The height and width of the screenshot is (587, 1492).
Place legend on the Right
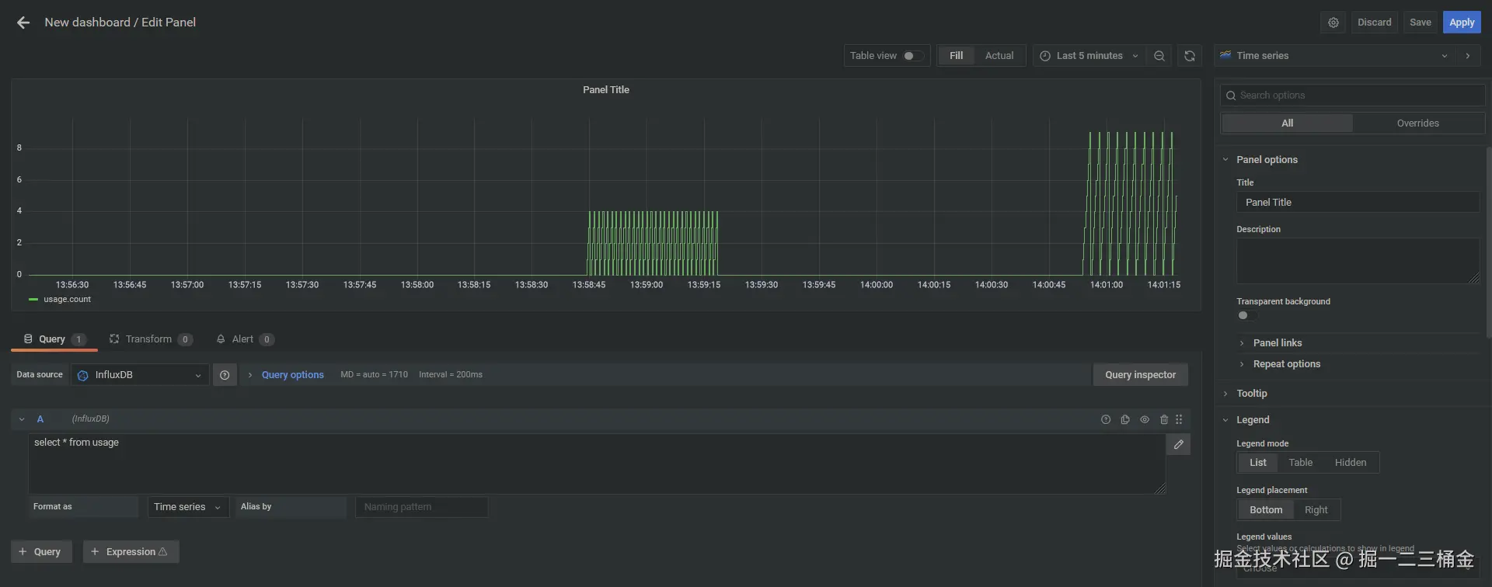1316,510
